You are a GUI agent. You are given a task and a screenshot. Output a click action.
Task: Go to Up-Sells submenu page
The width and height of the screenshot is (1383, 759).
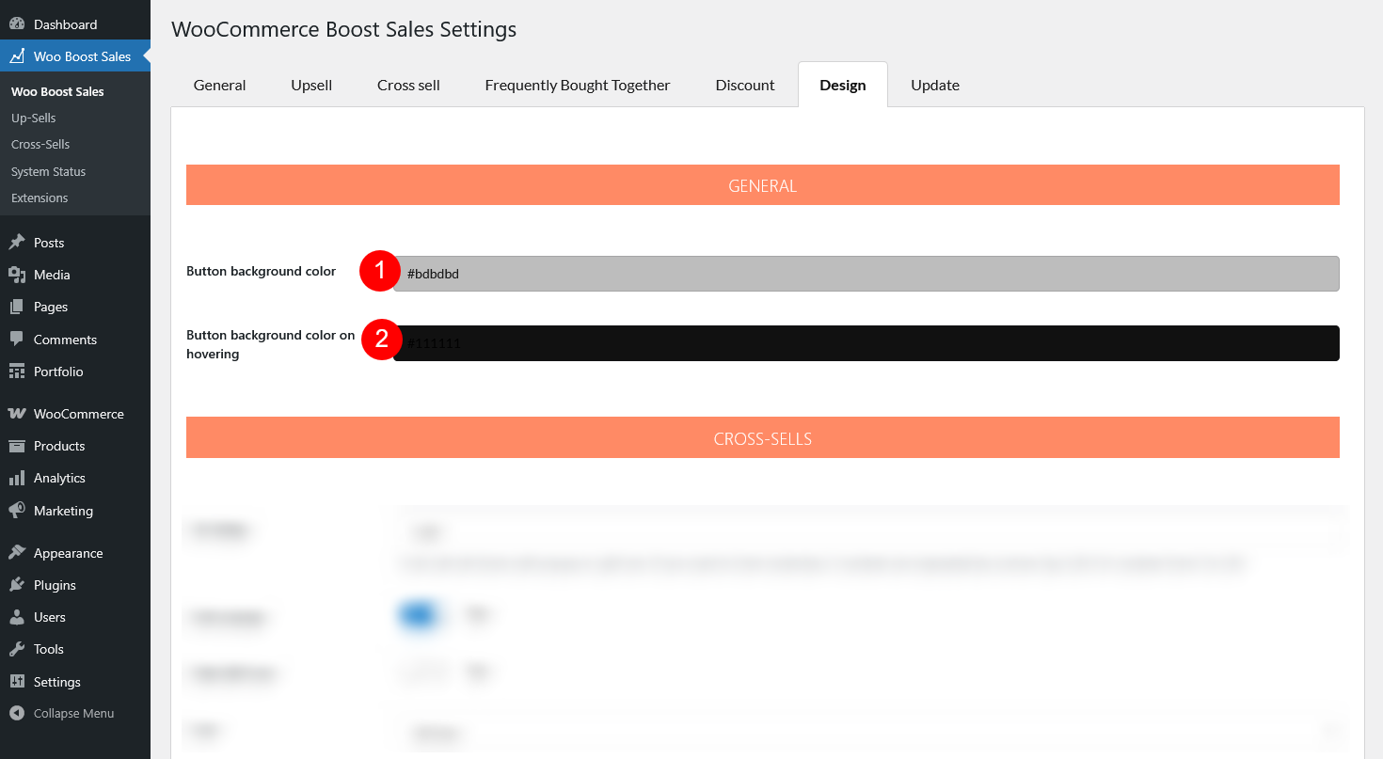coord(34,118)
